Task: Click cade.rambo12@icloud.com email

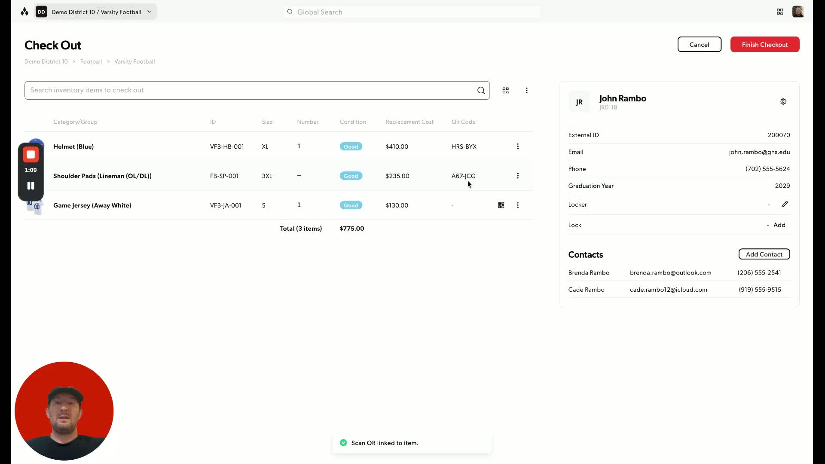Action: (x=668, y=290)
